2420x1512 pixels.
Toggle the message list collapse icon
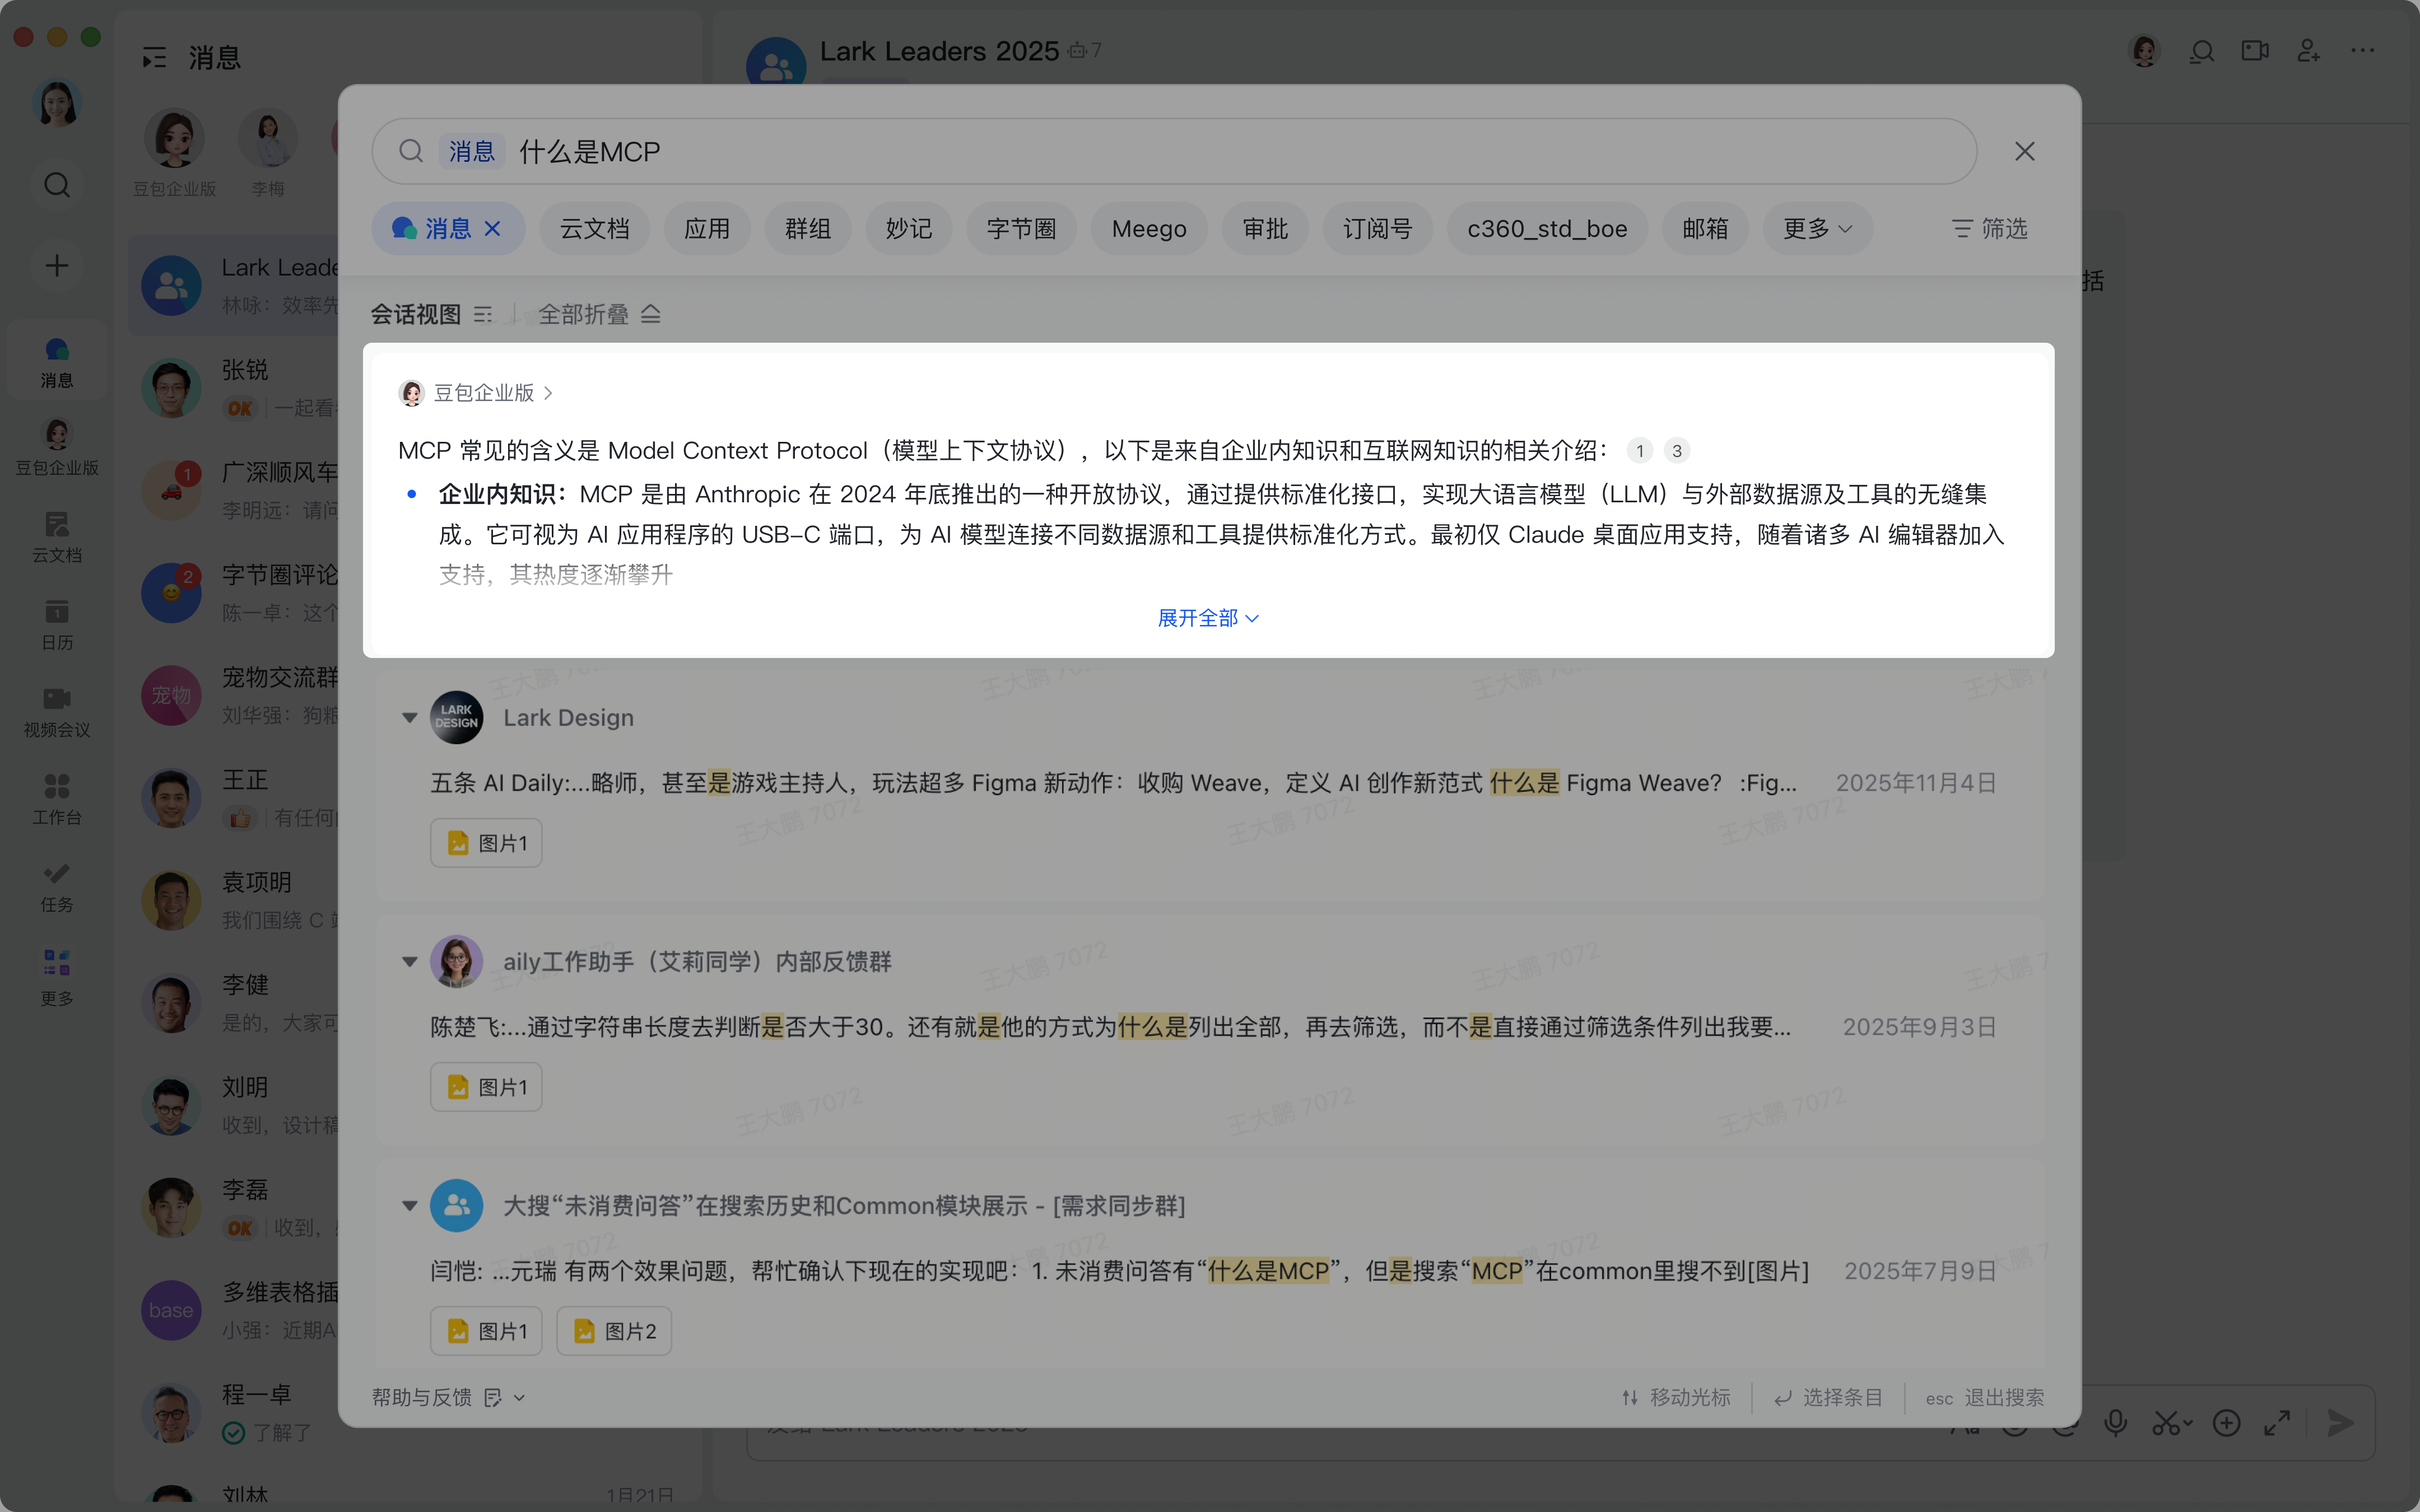pos(154,58)
